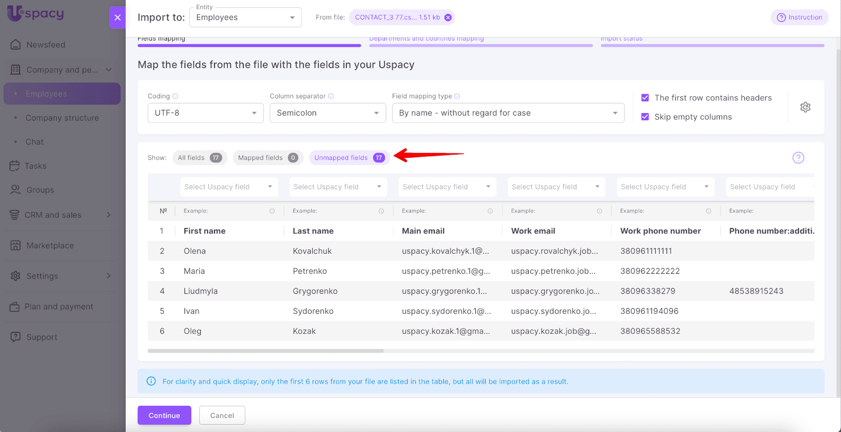841x432 pixels.
Task: Toggle Skip empty columns checkbox
Action: 645,117
